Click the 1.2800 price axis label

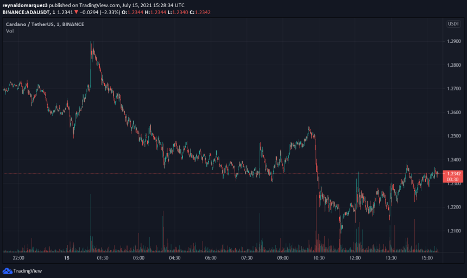[453, 65]
